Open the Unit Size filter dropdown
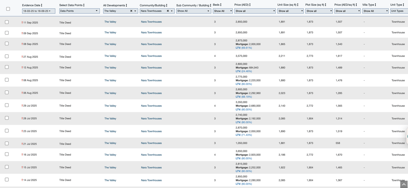The width and height of the screenshot is (408, 188). coord(290,11)
